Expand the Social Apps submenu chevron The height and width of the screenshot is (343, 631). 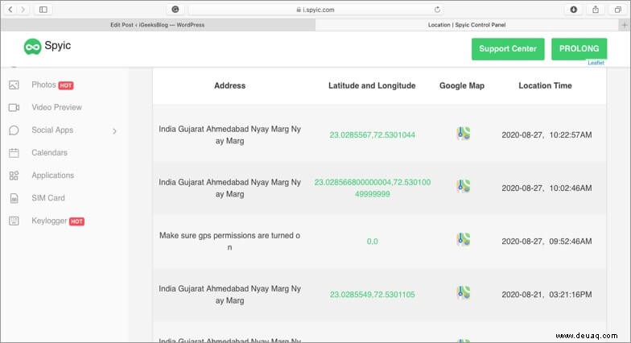pos(114,130)
